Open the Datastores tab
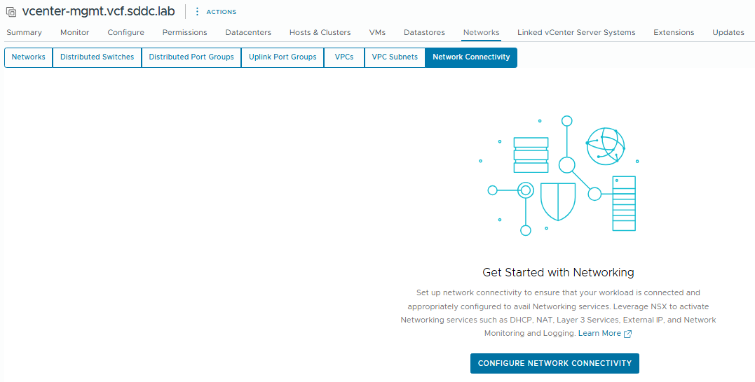This screenshot has width=755, height=382. point(424,32)
